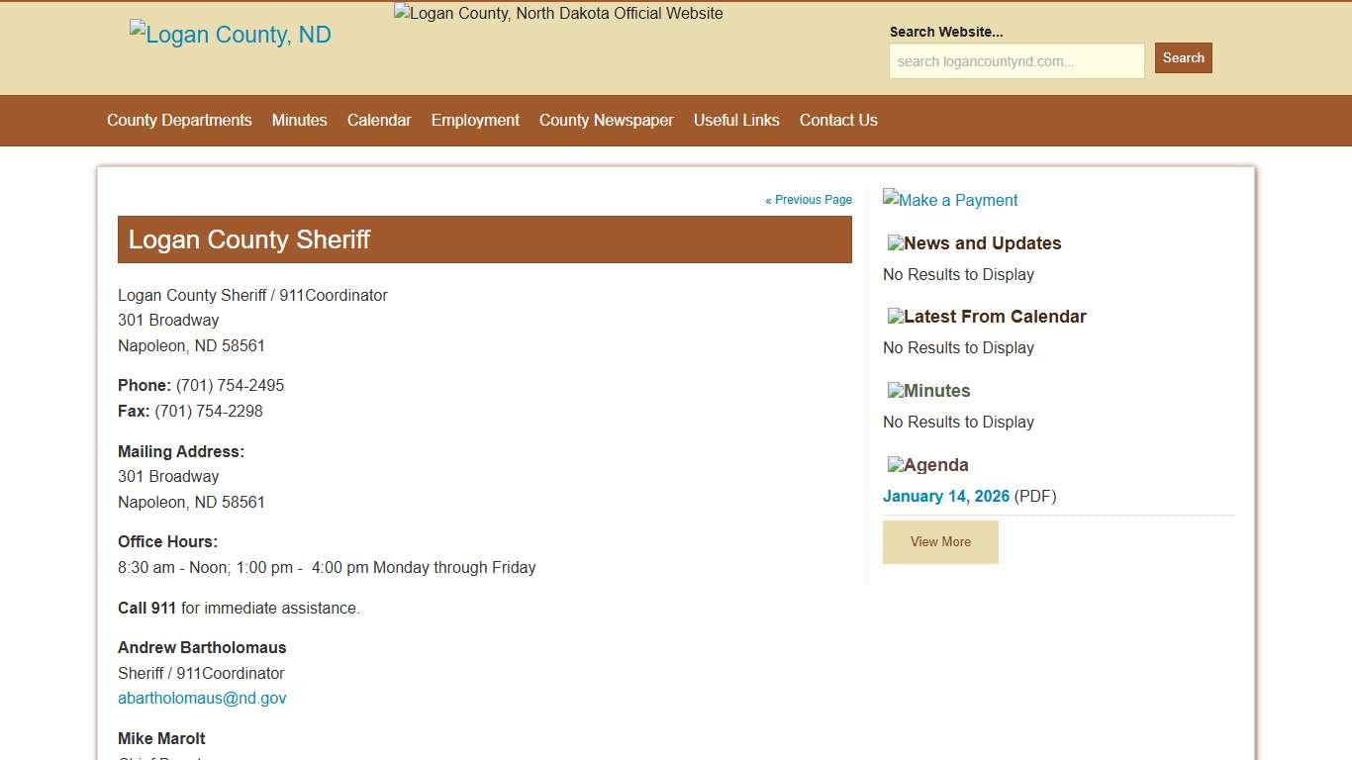Open the County Departments menu
This screenshot has height=760, width=1352.
tap(179, 120)
